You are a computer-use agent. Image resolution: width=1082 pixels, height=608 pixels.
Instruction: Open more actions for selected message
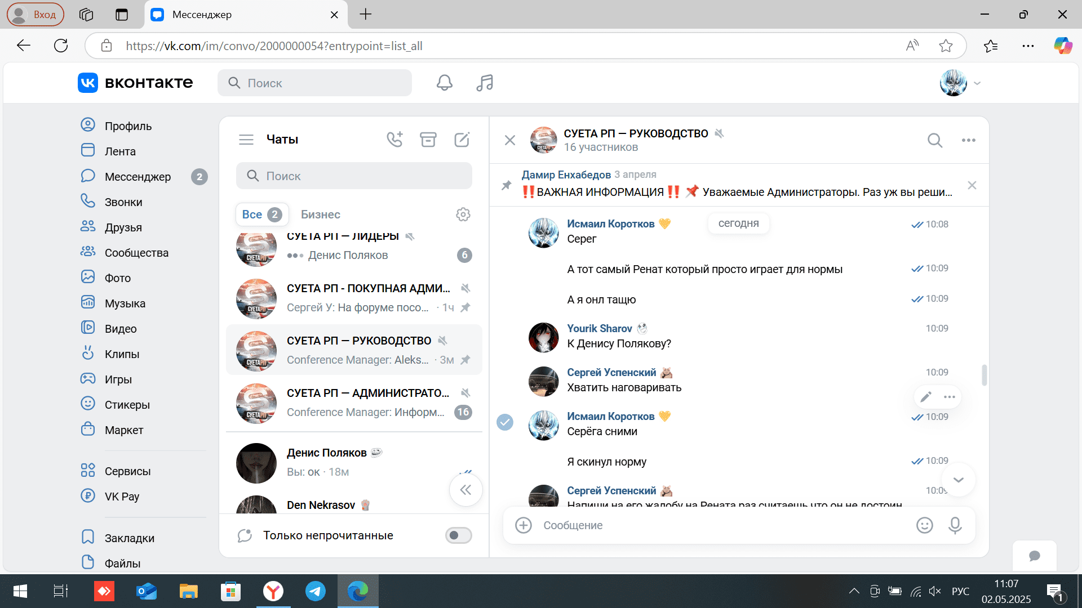[x=950, y=397]
